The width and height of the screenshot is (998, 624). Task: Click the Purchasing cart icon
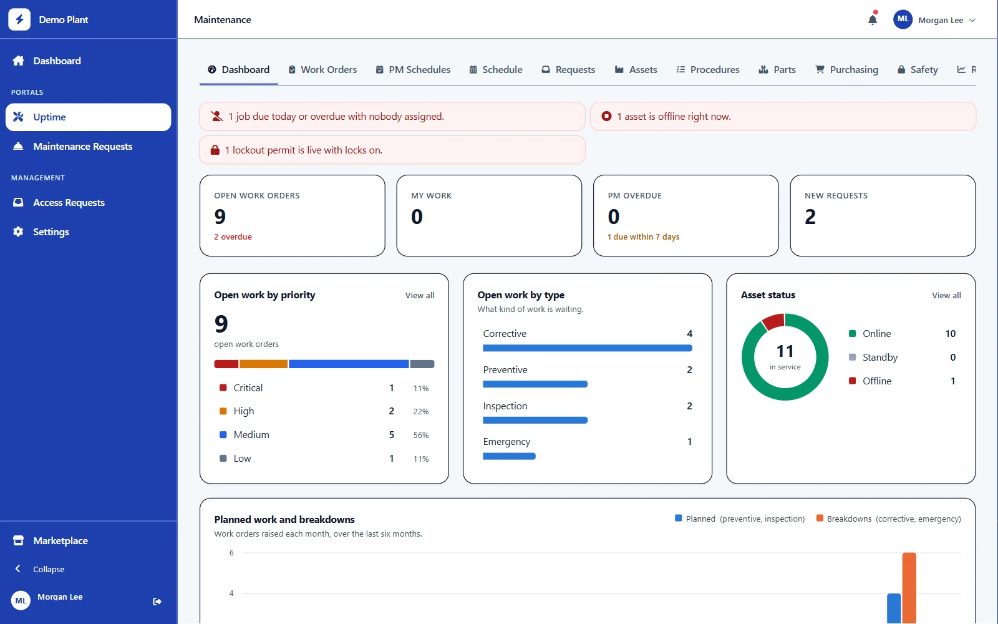point(820,69)
